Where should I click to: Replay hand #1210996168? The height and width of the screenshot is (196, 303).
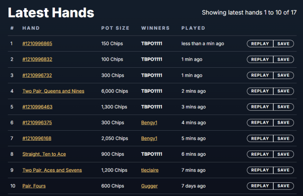point(260,138)
